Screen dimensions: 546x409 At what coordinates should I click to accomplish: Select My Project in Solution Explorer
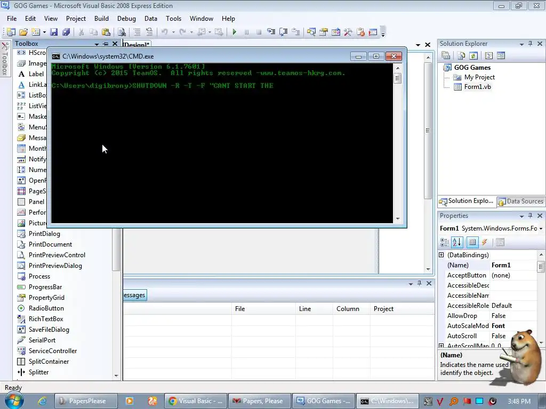479,77
